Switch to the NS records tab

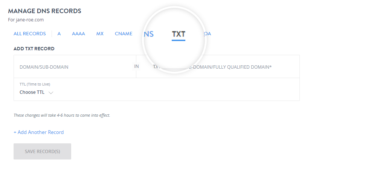pyautogui.click(x=149, y=34)
